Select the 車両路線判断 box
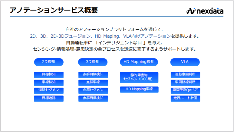234x132 pixels. [x=185, y=82]
